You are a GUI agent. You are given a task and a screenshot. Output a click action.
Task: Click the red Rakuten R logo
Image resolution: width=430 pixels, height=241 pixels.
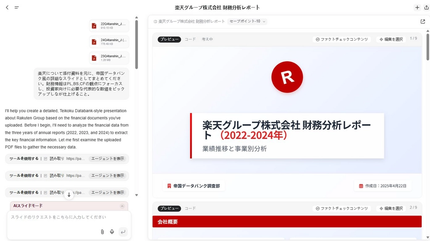(287, 77)
